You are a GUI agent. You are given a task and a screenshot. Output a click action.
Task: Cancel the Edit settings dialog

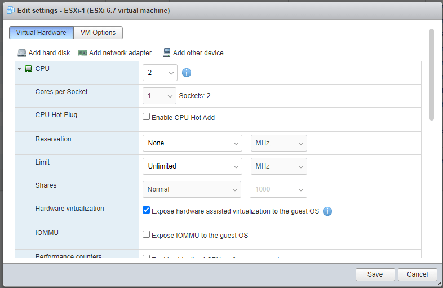(x=417, y=274)
